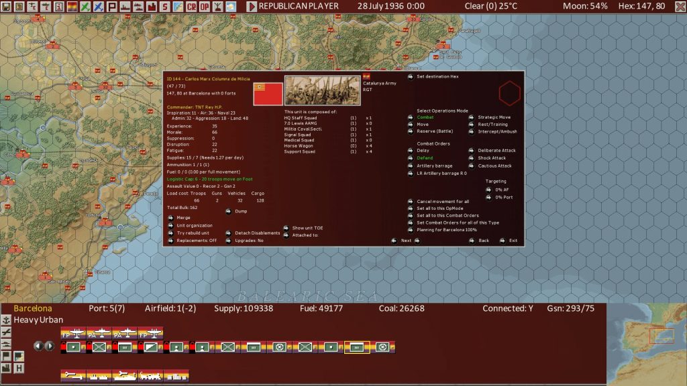Open the Unit organization option

pos(170,225)
